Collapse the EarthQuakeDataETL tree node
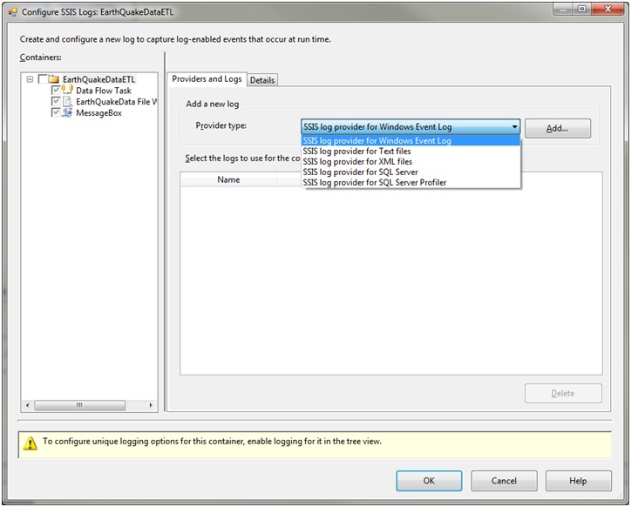This screenshot has height=507, width=631. [30, 79]
